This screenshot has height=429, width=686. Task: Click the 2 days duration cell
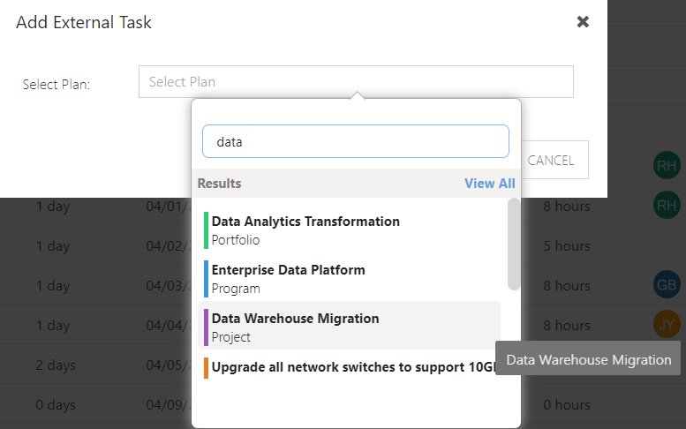coord(56,365)
